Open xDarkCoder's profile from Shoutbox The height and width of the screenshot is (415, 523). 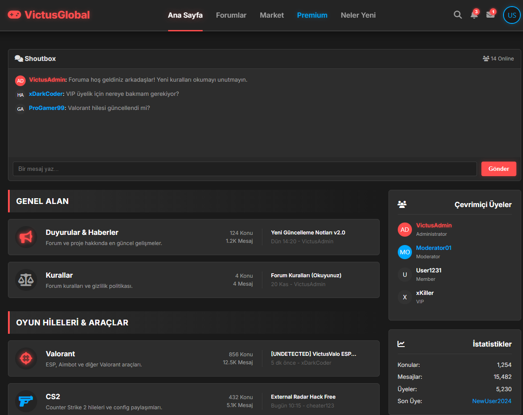click(x=46, y=94)
